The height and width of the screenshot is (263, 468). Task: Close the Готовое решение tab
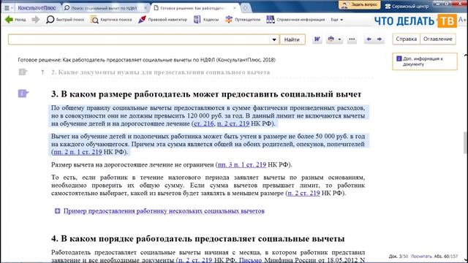234,8
